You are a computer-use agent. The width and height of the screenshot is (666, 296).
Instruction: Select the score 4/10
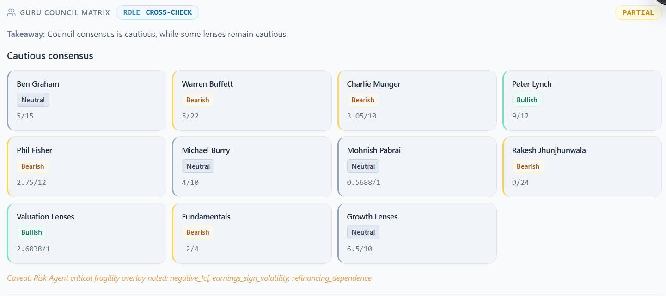[x=190, y=183]
